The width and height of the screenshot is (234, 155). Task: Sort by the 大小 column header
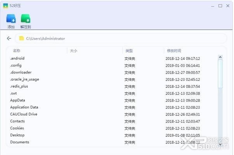point(74,51)
